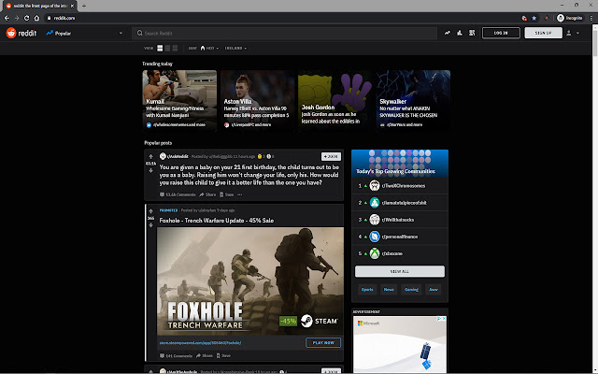Open the second-ranked growing community
This screenshot has width=598, height=374.
(400, 203)
